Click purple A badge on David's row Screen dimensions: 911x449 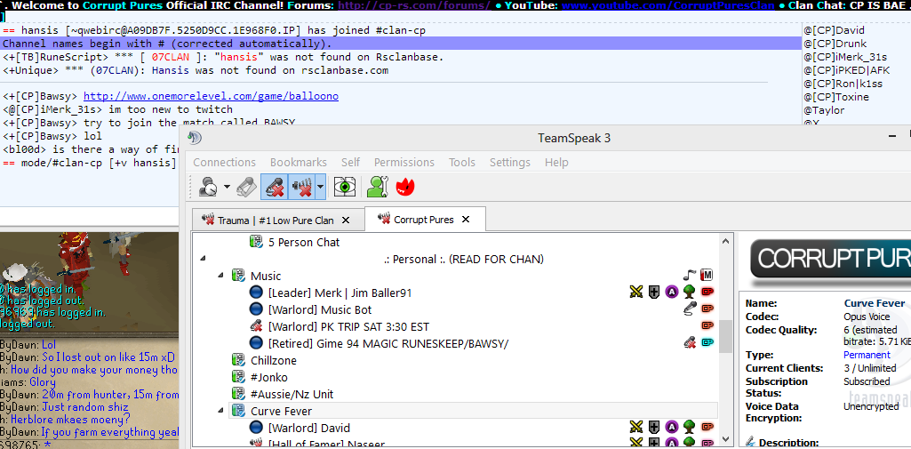pos(672,428)
